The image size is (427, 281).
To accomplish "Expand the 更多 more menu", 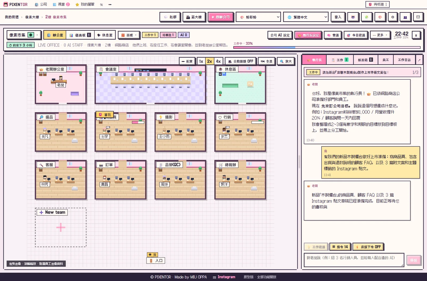I will pos(380,35).
